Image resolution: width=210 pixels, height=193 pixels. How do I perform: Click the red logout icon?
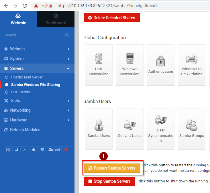(66, 150)
